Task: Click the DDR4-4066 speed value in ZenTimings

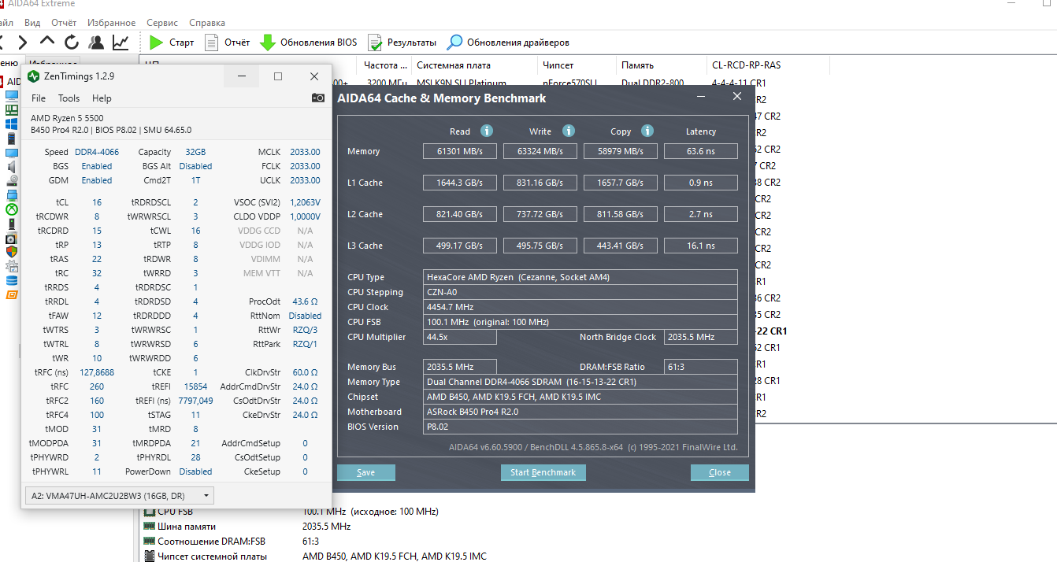Action: (96, 152)
